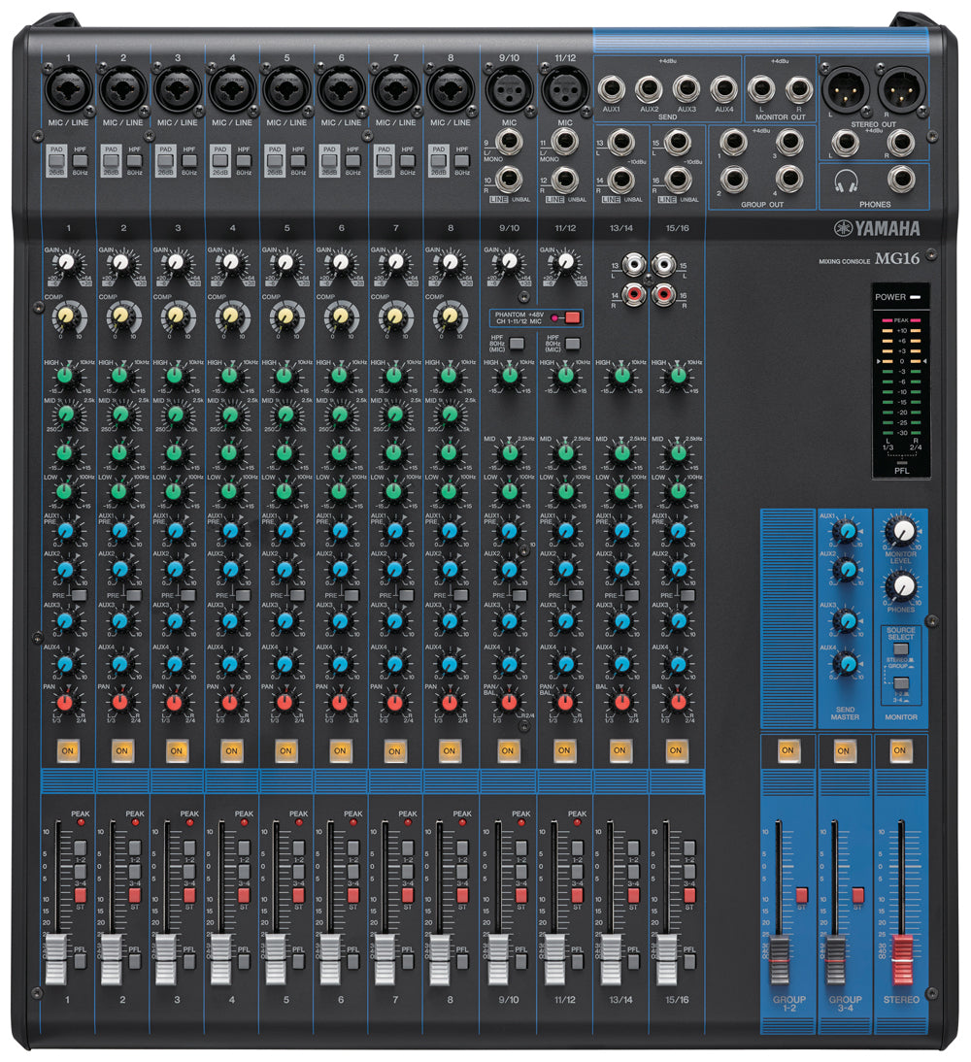Image resolution: width=971 pixels, height=1062 pixels.
Task: Enable the PHANTOM +48V switch
Action: click(x=570, y=317)
